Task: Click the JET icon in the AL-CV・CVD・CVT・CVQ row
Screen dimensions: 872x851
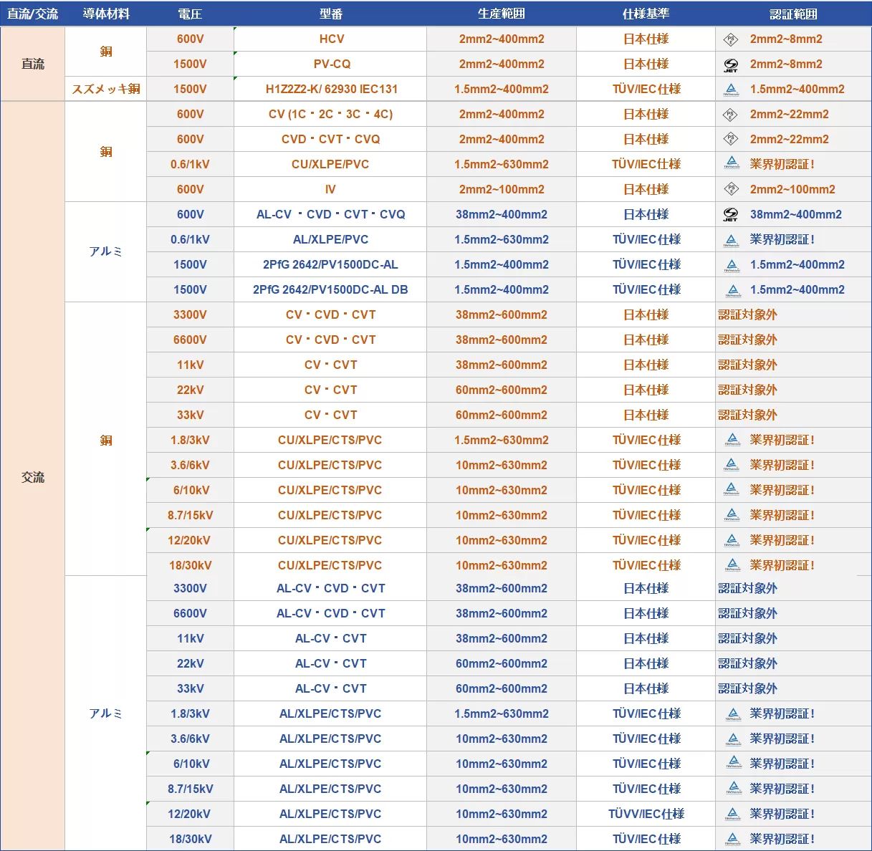Action: 730,214
